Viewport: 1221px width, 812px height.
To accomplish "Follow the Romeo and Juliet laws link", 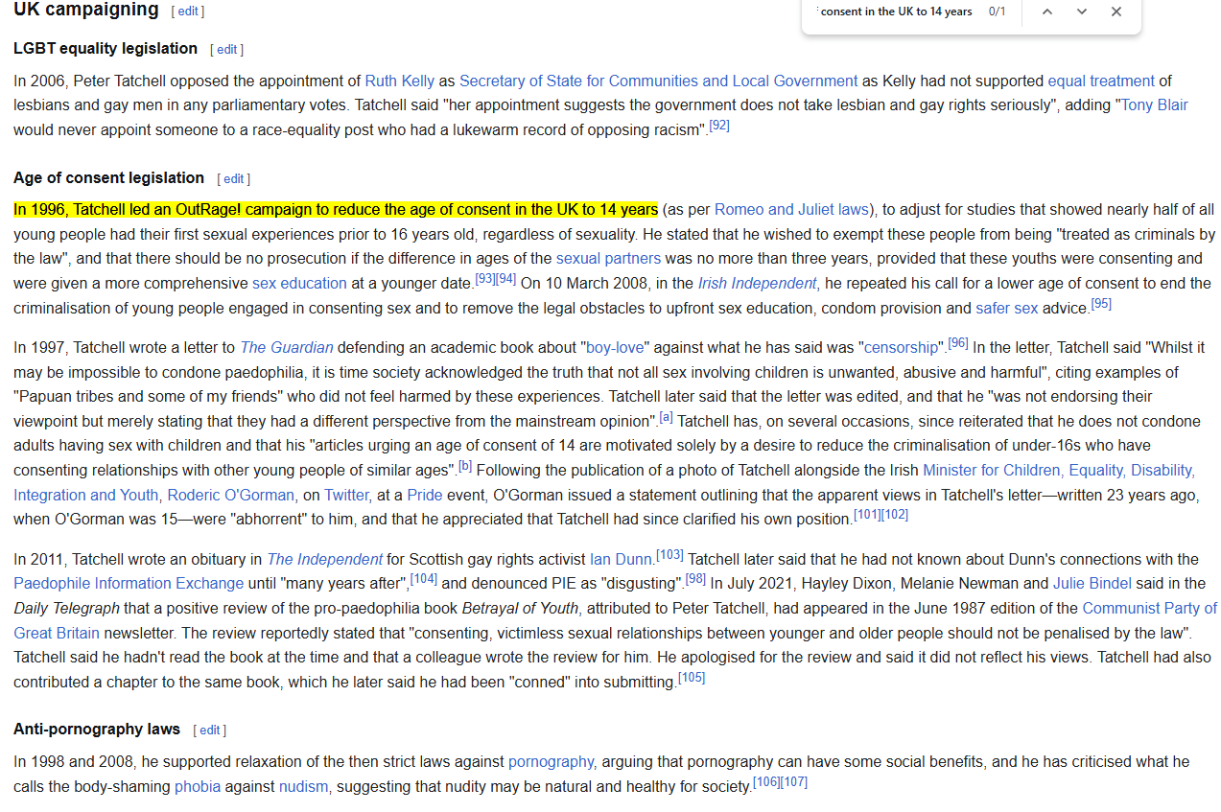I will point(791,210).
